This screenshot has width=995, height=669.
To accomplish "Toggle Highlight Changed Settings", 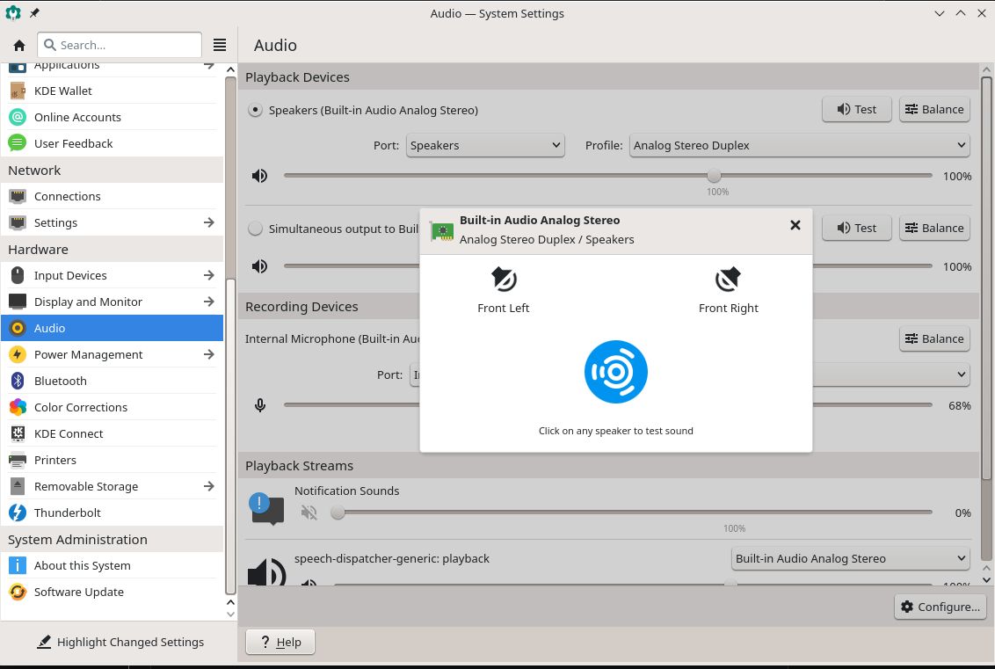I will (120, 642).
